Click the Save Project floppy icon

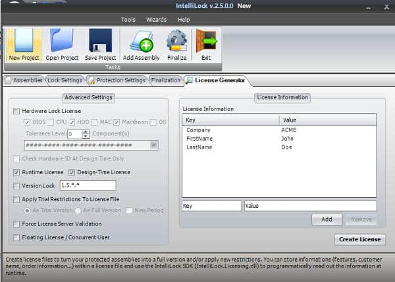[100, 40]
